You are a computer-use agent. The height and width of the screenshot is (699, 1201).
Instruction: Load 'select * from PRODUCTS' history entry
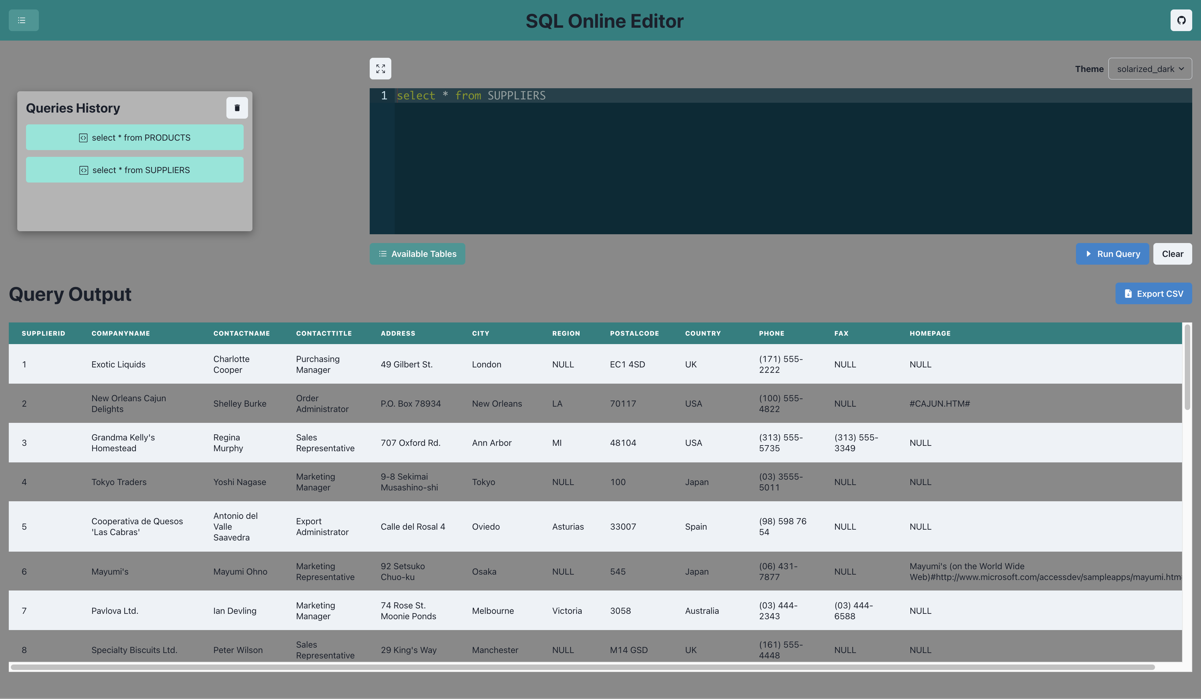(x=141, y=137)
